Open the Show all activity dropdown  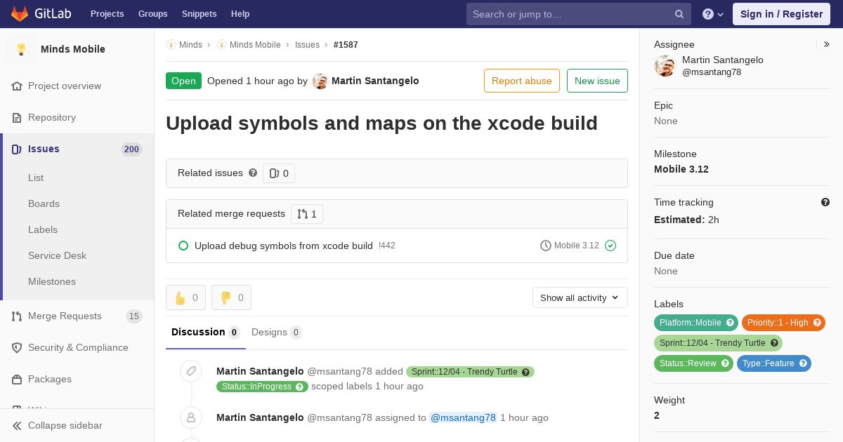[x=580, y=297]
